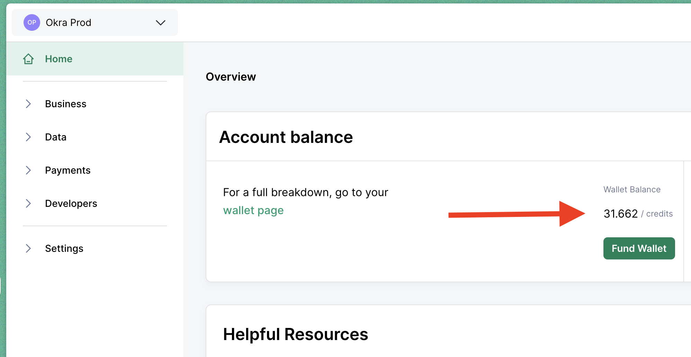Click the dropdown chevron beside Okra Prod

[161, 23]
